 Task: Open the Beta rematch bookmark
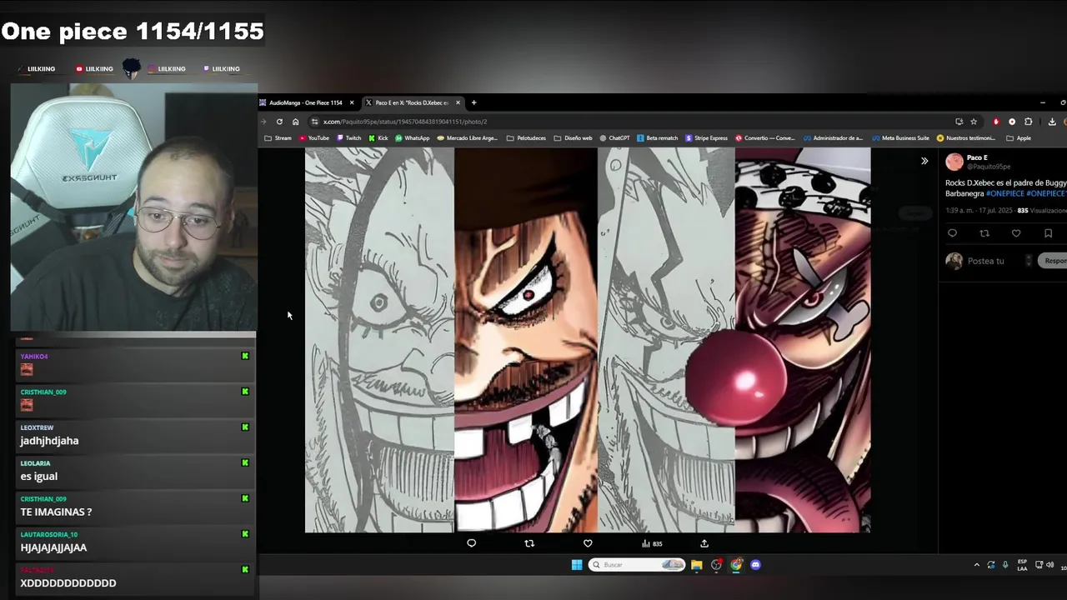(658, 138)
